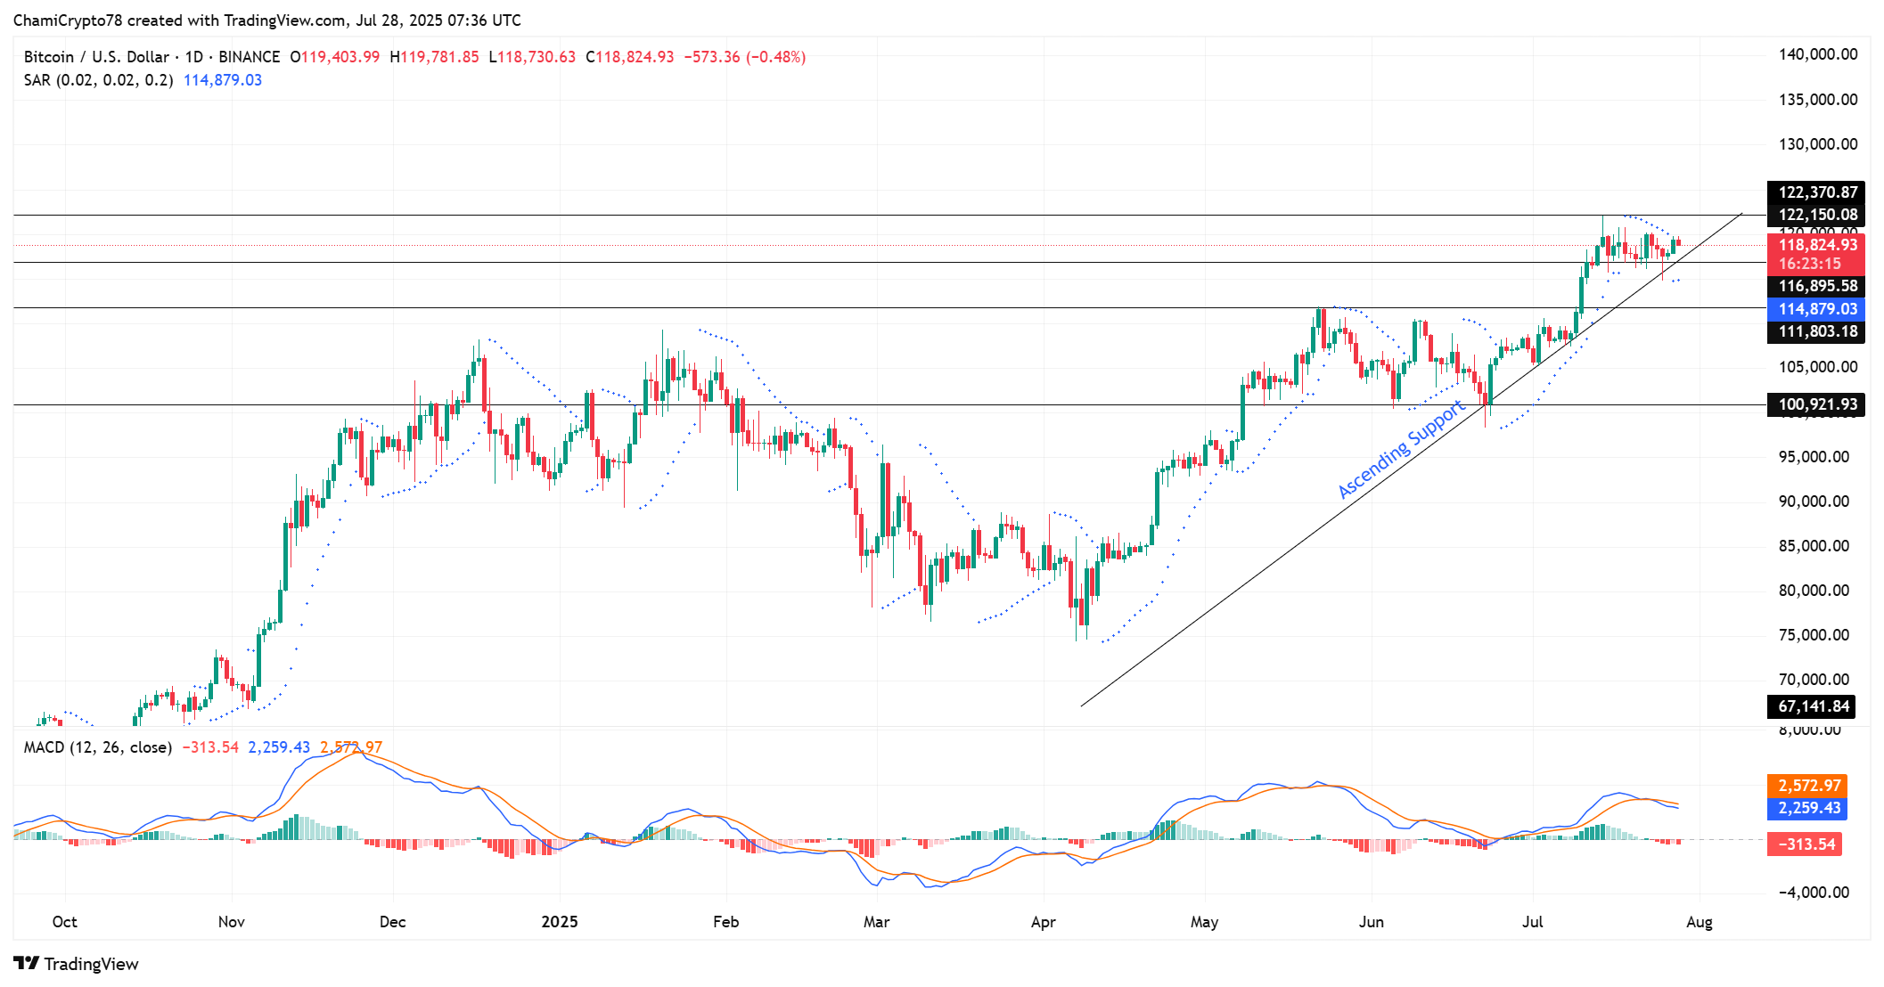Click the 122,370.87 black price tag
The width and height of the screenshot is (1884, 987).
[1816, 192]
